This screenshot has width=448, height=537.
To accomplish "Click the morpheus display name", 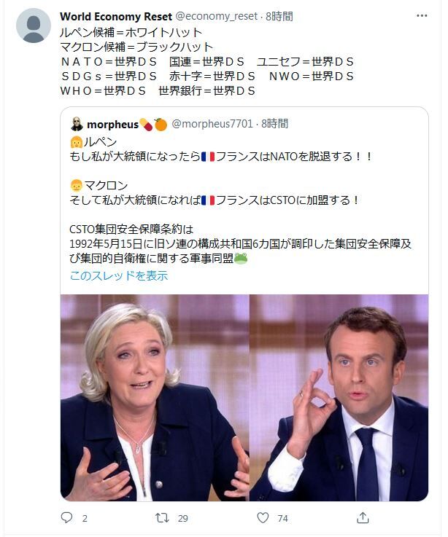I will pos(112,125).
